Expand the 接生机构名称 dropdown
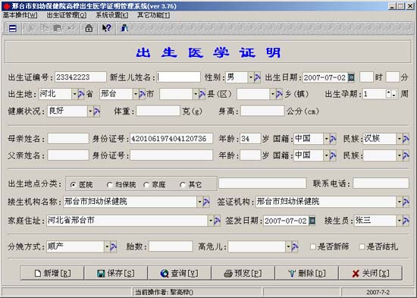The image size is (417, 298). click(x=199, y=202)
